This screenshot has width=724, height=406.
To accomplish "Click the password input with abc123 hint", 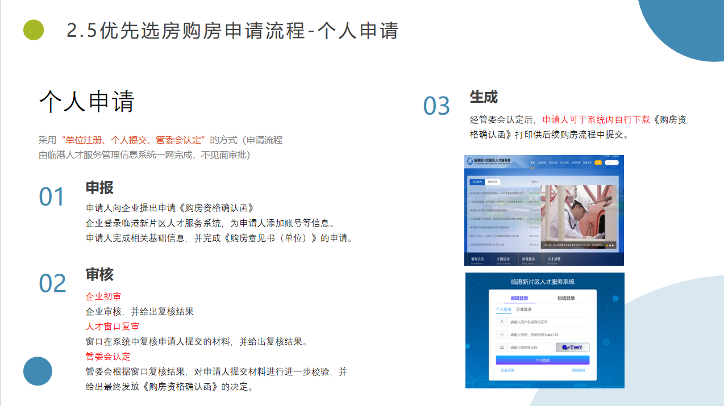I will click(548, 334).
